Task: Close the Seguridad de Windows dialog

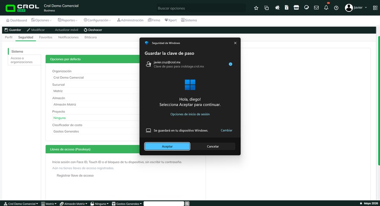Action: [x=235, y=43]
